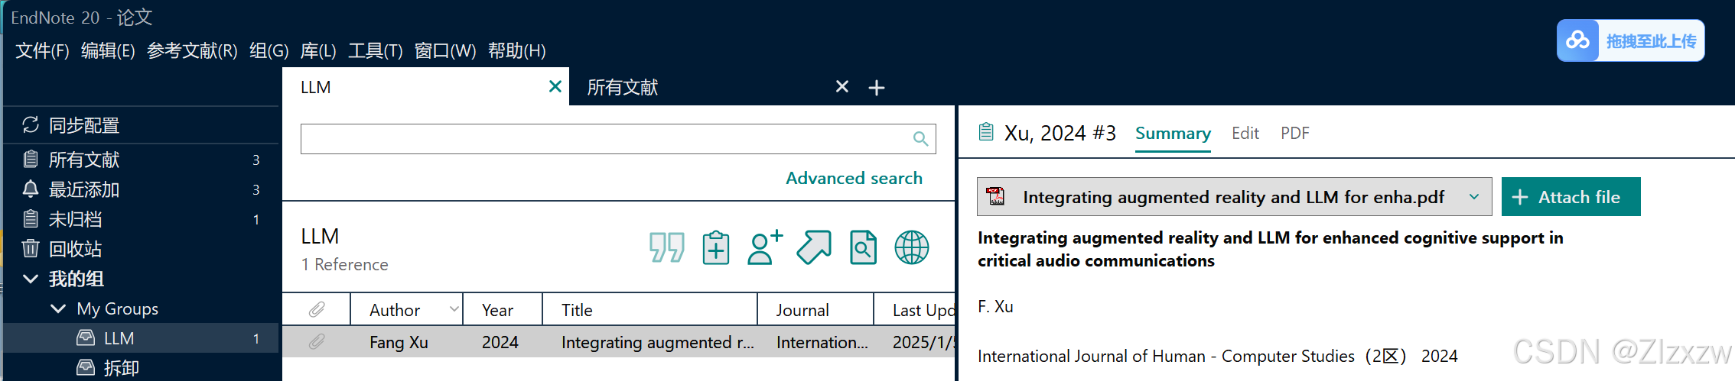Click the cloud upload icon at top right
1735x381 pixels.
1577,40
